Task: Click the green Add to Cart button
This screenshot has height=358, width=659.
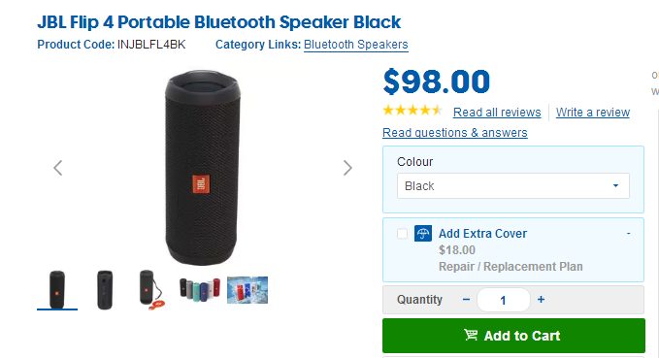Action: [513, 336]
